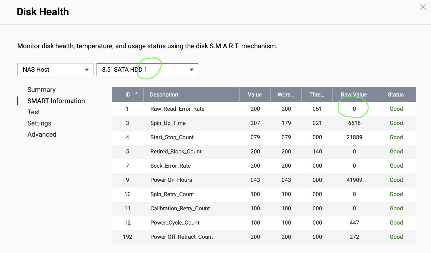Click the Description column header
The height and width of the screenshot is (253, 431).
pyautogui.click(x=164, y=95)
